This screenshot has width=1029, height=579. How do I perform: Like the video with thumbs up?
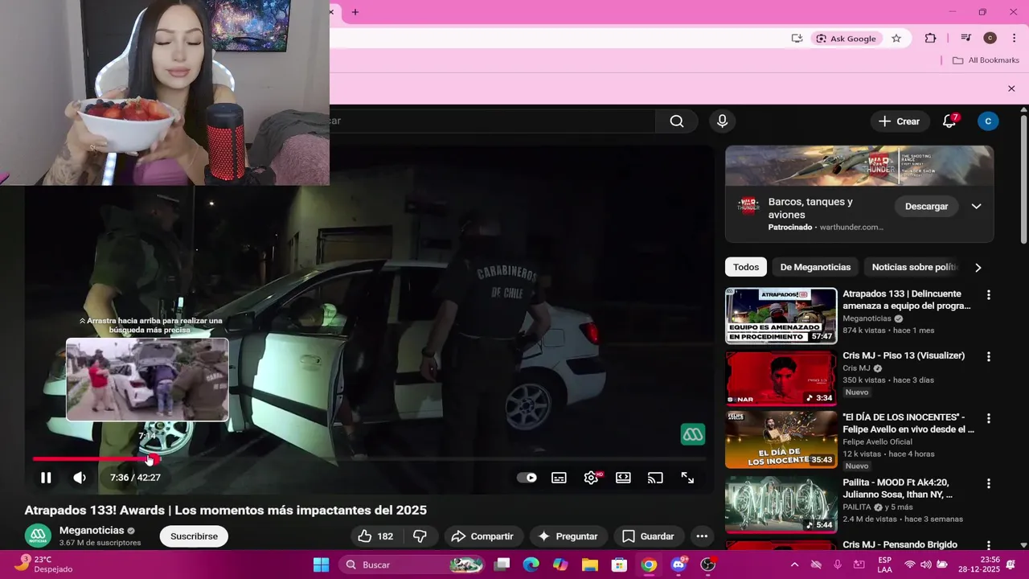click(375, 536)
